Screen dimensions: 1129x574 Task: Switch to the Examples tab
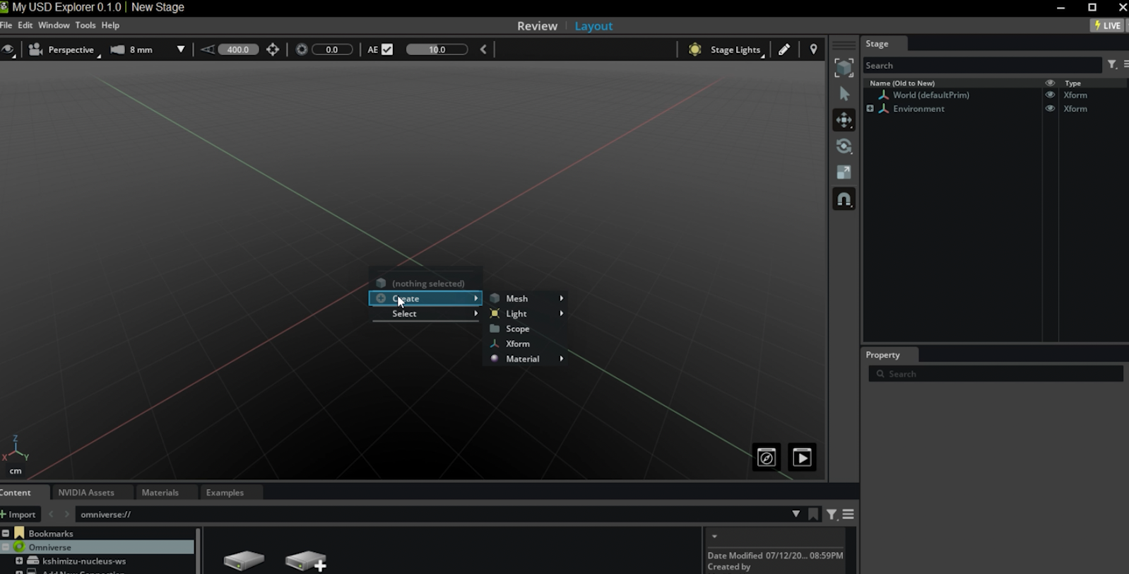[225, 493]
